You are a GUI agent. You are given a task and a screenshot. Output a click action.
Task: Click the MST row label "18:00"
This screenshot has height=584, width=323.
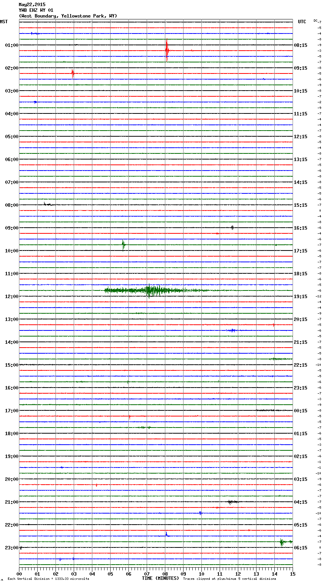12,434
